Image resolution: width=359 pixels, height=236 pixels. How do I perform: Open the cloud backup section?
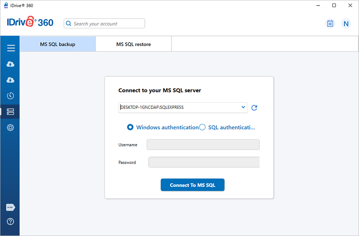click(11, 64)
